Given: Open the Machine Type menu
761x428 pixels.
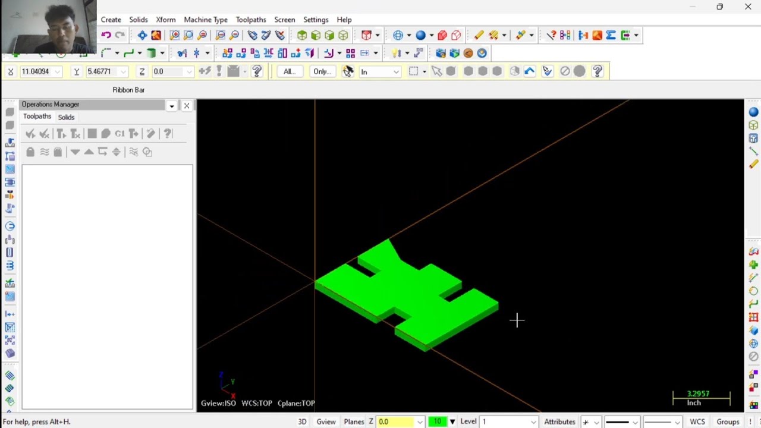Looking at the screenshot, I should (x=206, y=20).
